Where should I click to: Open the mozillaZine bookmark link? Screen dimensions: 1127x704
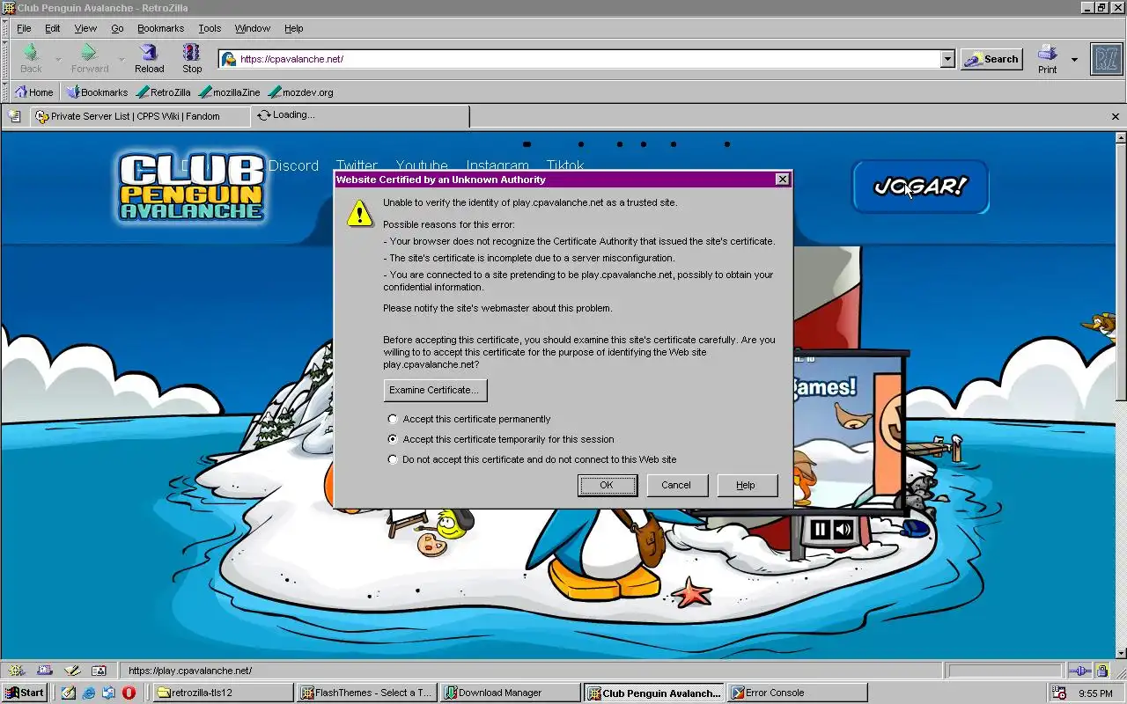[230, 92]
